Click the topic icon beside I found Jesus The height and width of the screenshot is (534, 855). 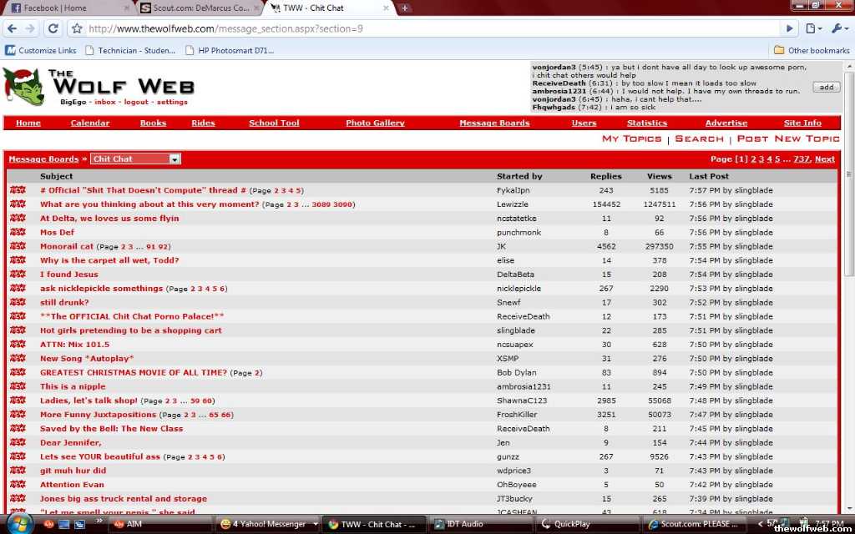(x=18, y=275)
